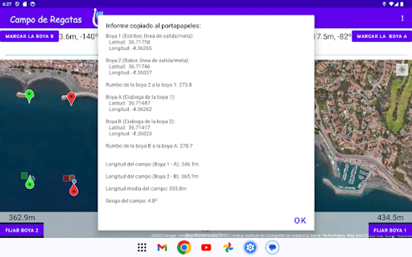Tap the MARCAR LA BOYA B button

pos(29,36)
